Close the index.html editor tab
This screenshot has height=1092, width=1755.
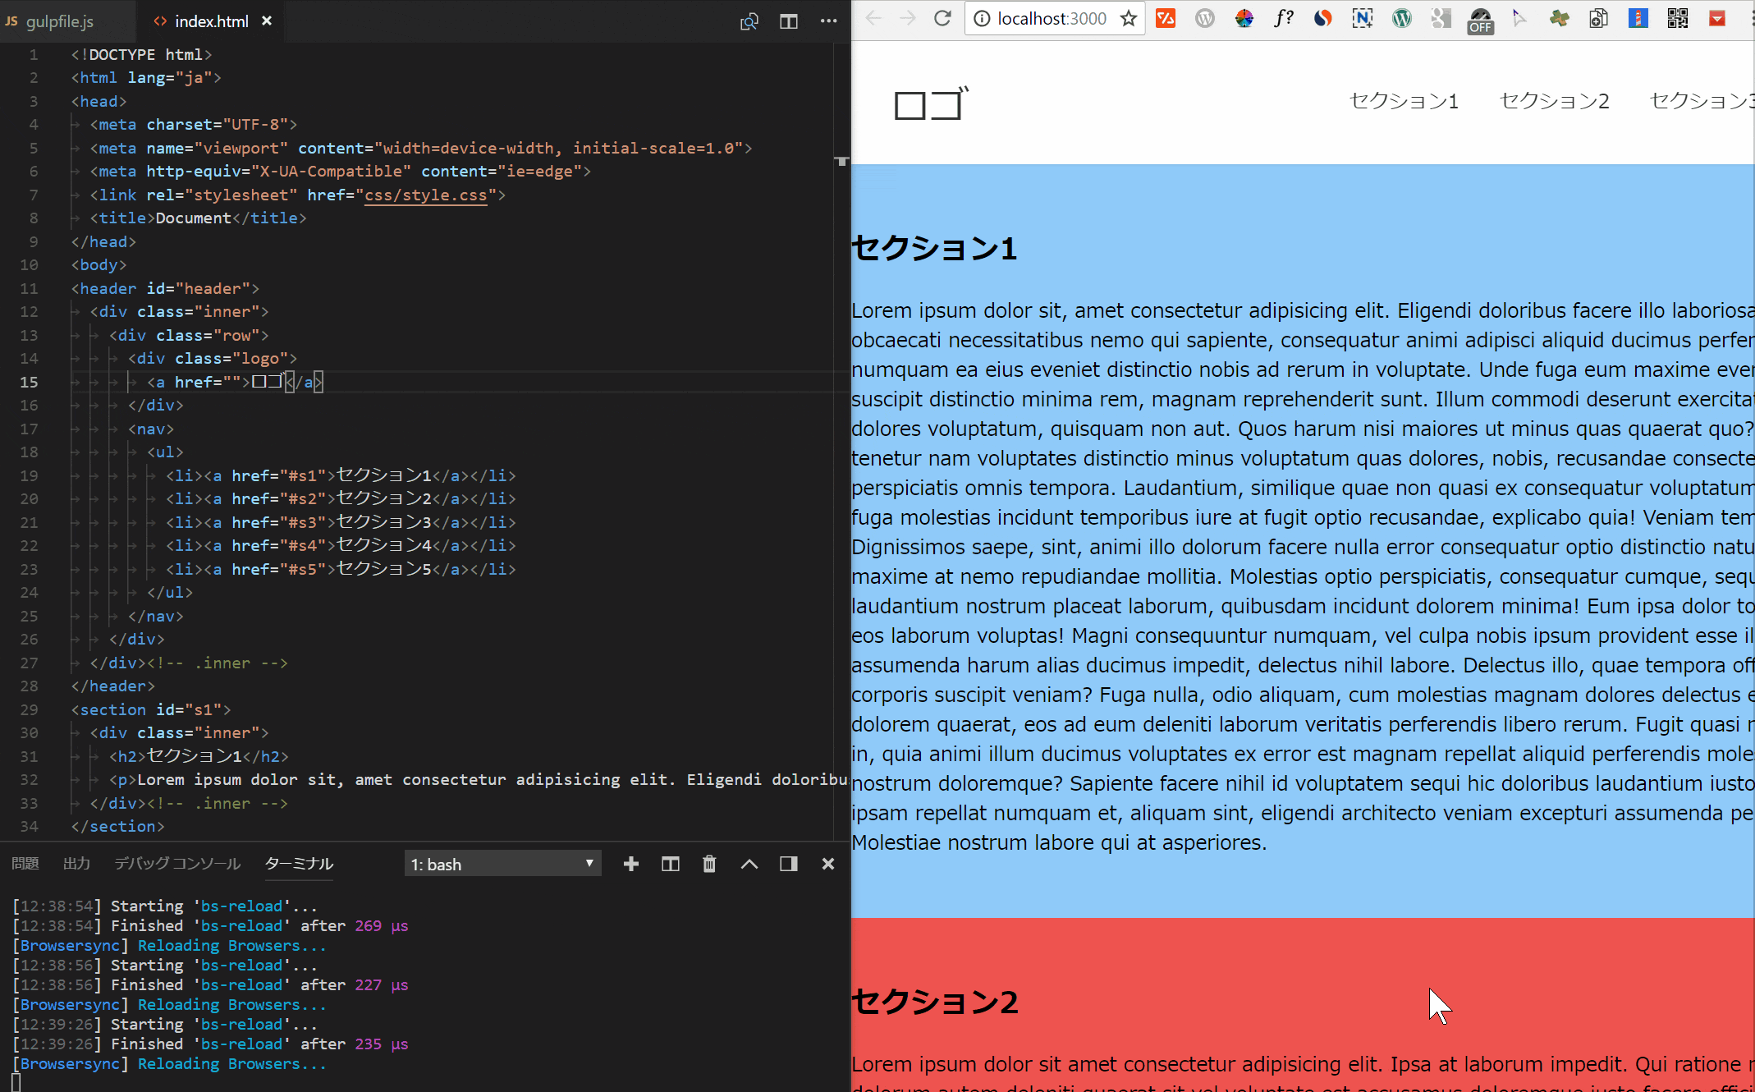pos(267,21)
